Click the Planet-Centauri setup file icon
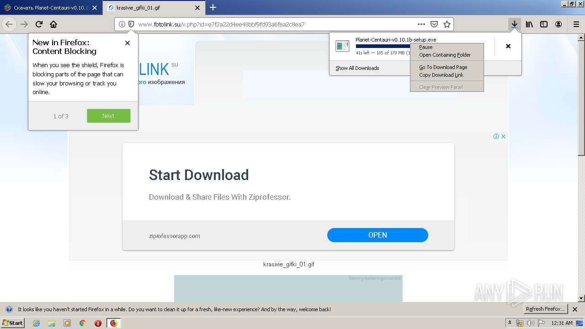This screenshot has height=329, width=585. click(x=342, y=46)
